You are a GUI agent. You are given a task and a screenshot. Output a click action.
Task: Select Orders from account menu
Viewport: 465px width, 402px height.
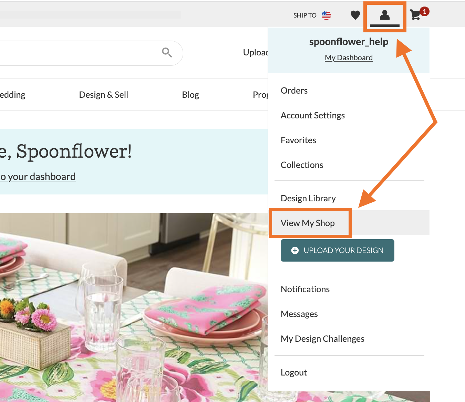point(294,91)
